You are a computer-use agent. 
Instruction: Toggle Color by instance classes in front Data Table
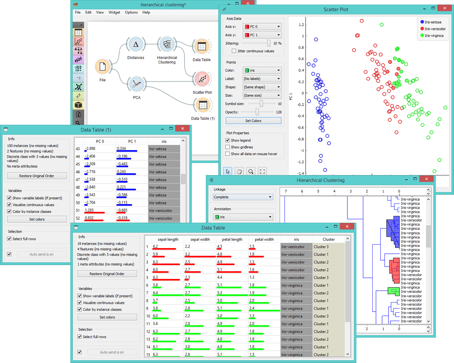pyautogui.click(x=80, y=310)
